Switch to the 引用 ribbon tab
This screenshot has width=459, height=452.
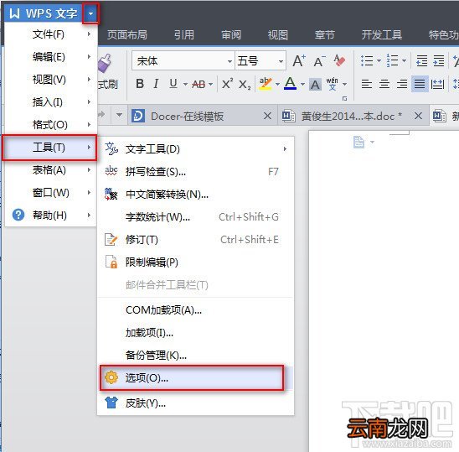[184, 35]
